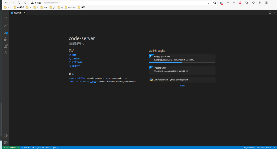Click the red stop-sign blocker extension
This screenshot has height=149, width=277.
[240, 3]
